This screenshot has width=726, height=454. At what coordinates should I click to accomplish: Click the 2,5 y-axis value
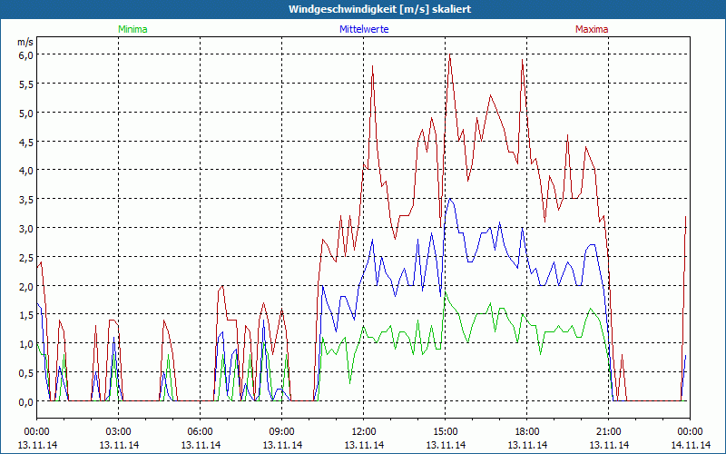click(x=25, y=257)
